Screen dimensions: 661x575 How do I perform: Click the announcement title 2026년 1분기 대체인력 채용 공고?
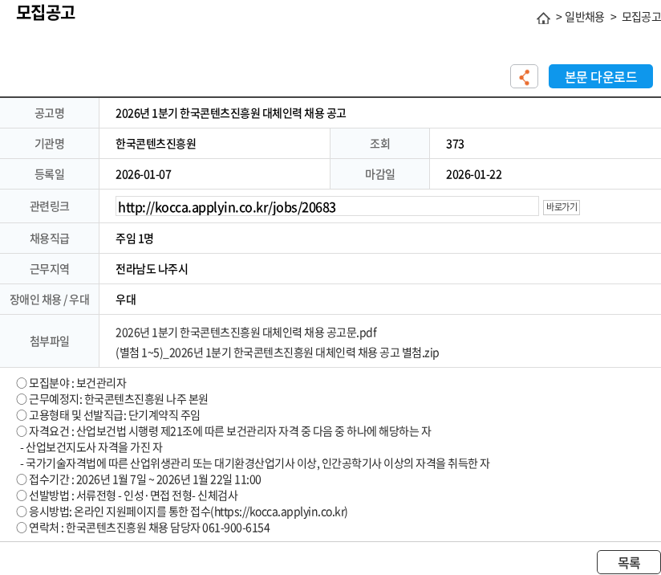coord(230,113)
